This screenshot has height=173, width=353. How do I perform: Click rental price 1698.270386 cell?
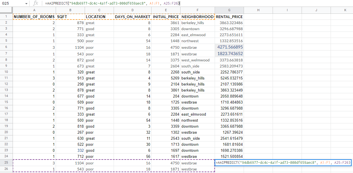pos(229,150)
